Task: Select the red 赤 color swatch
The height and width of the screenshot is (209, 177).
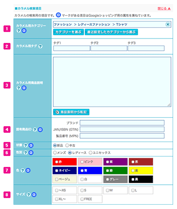Action: click(x=65, y=162)
